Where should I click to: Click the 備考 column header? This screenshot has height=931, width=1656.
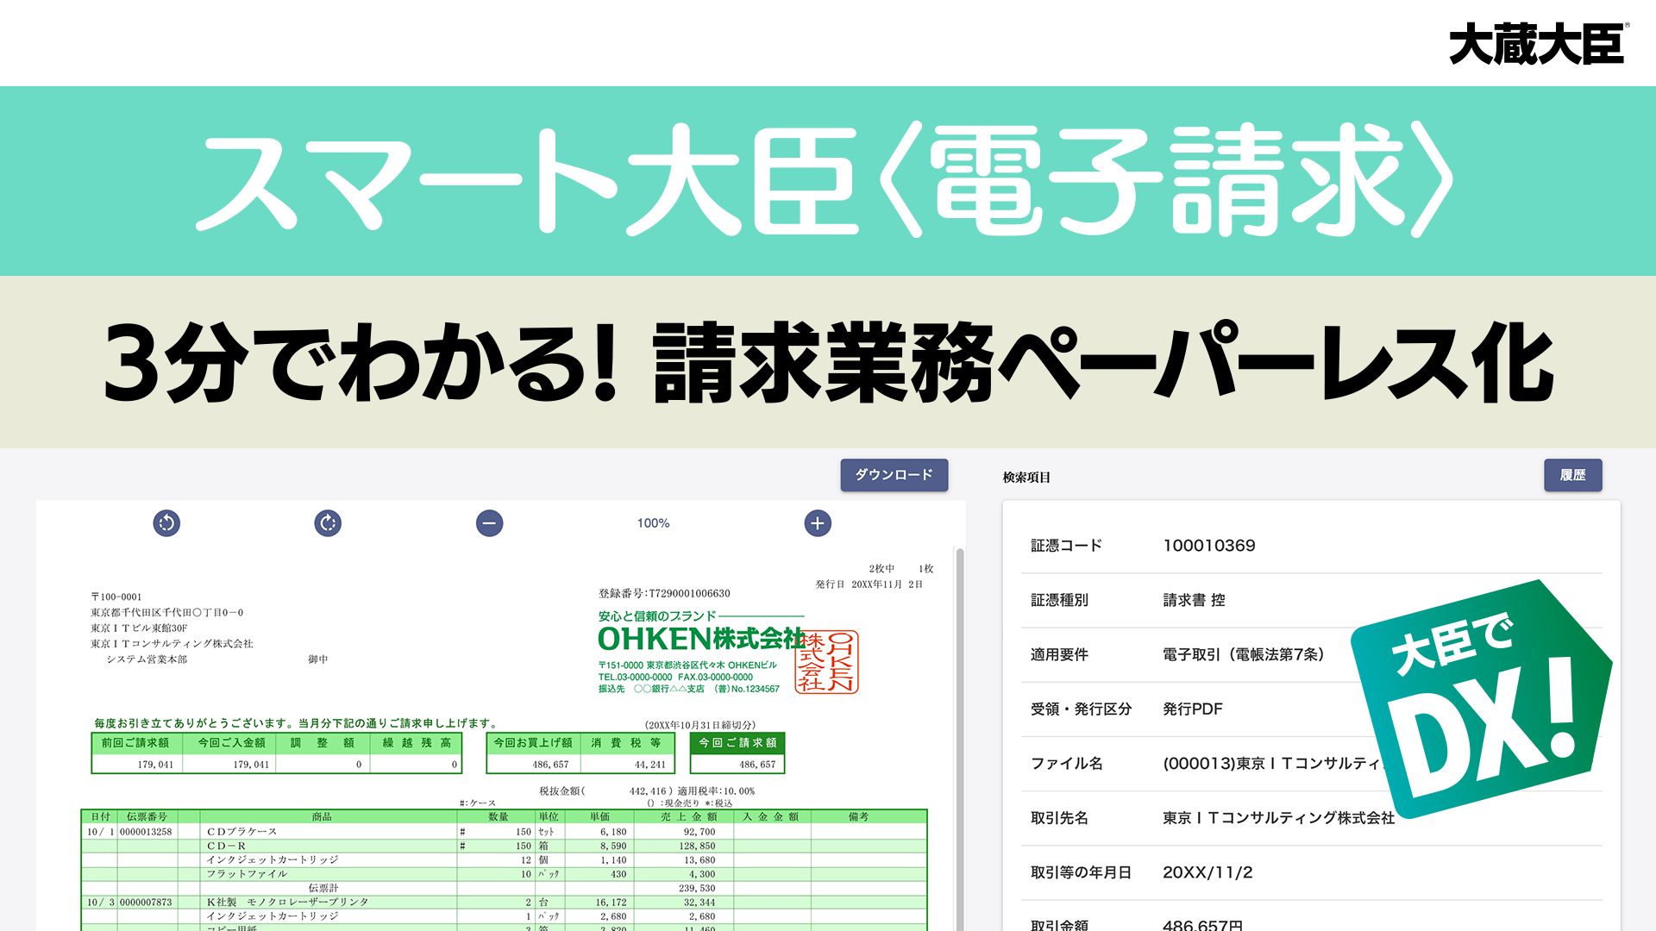[858, 816]
